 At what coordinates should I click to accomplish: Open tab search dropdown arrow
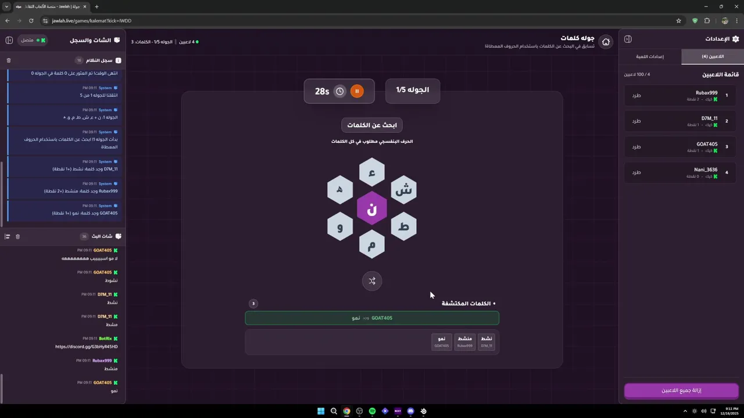pos(8,7)
